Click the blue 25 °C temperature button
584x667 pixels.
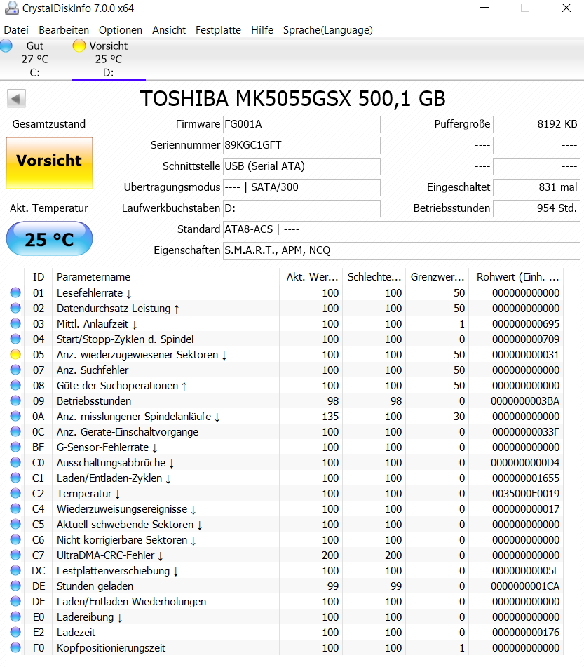[49, 238]
